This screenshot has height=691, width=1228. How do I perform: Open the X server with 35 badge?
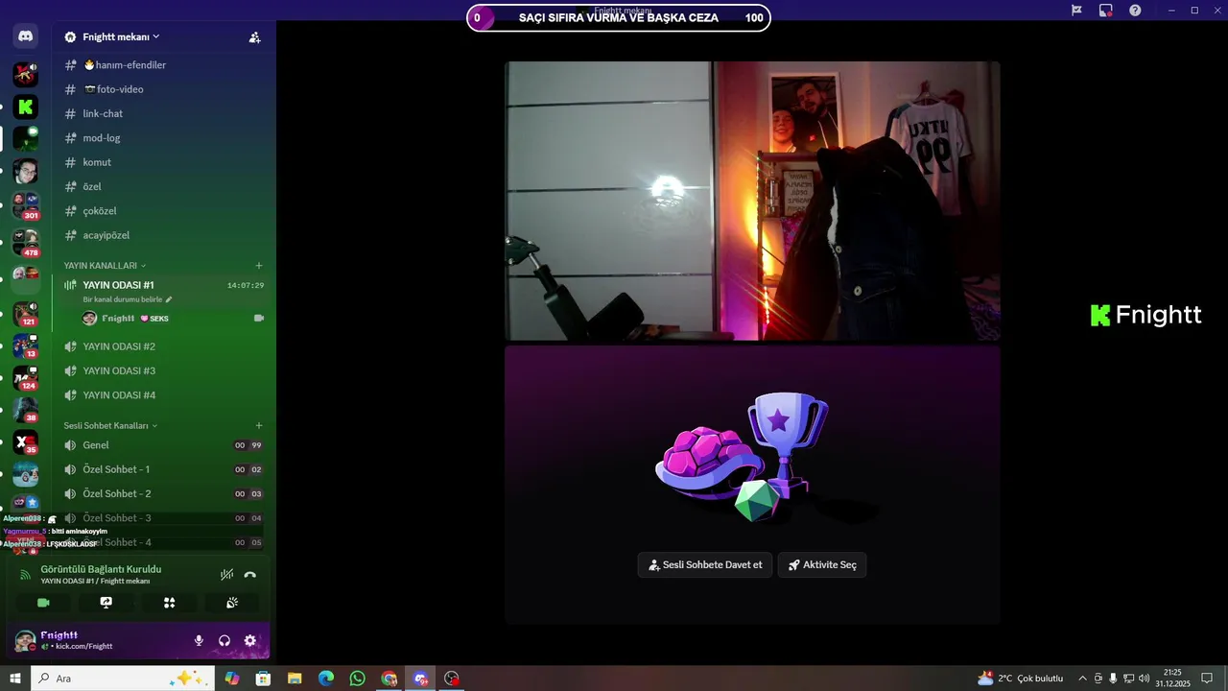coord(26,442)
